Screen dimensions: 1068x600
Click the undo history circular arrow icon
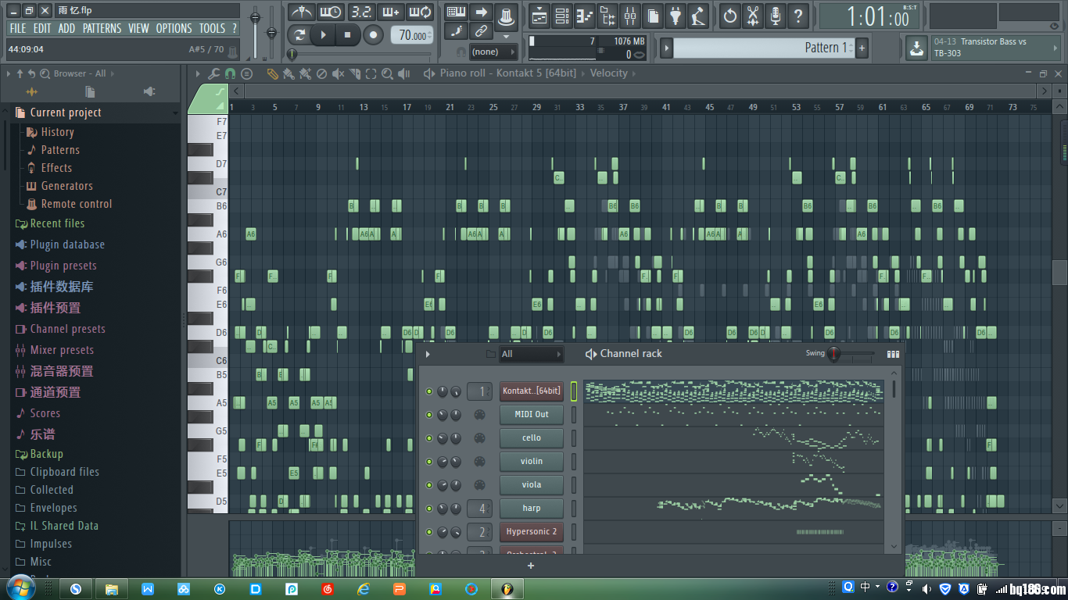[729, 16]
